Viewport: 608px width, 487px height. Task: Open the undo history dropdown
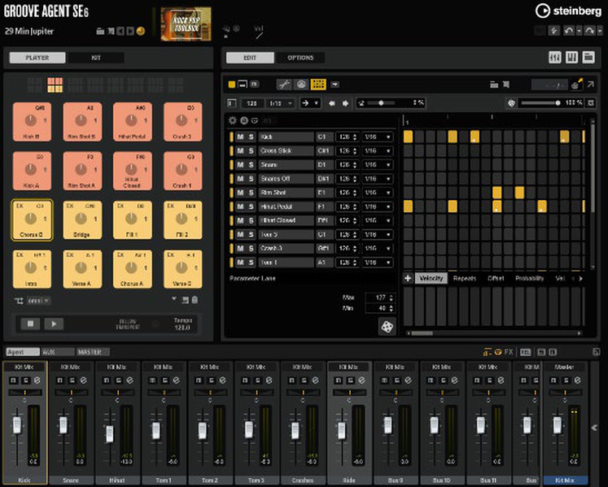[579, 31]
